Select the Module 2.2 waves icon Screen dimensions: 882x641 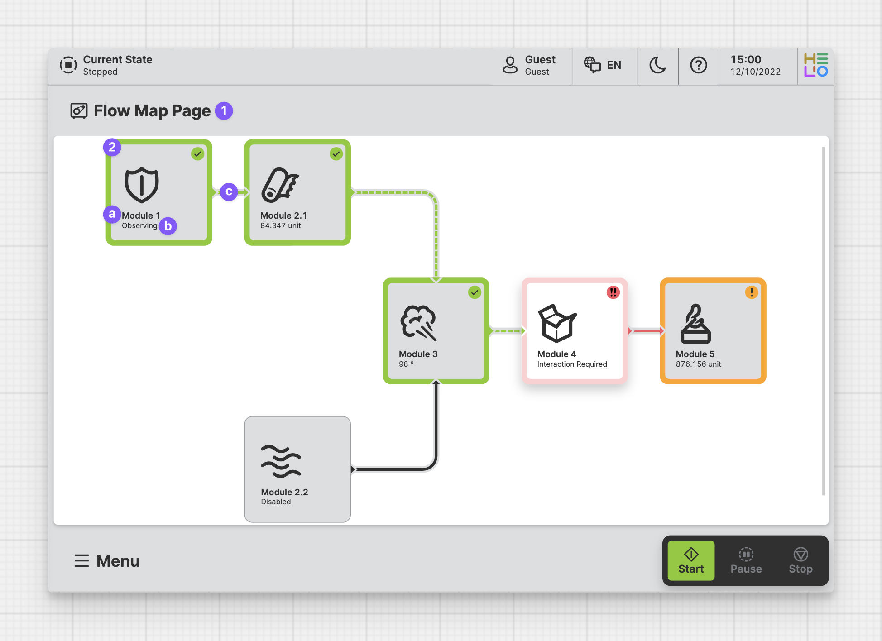(281, 461)
